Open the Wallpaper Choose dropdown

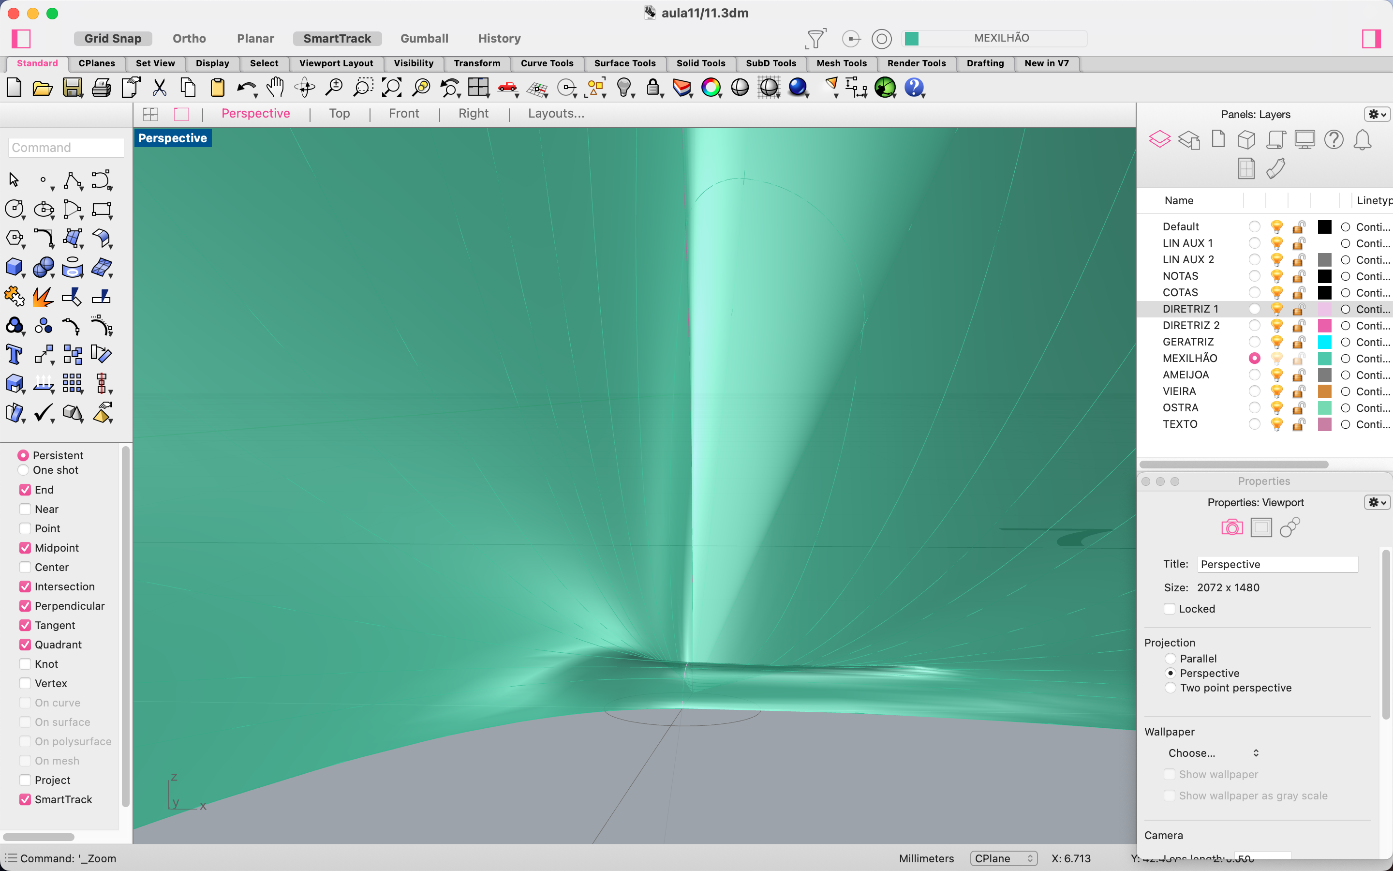[1213, 753]
